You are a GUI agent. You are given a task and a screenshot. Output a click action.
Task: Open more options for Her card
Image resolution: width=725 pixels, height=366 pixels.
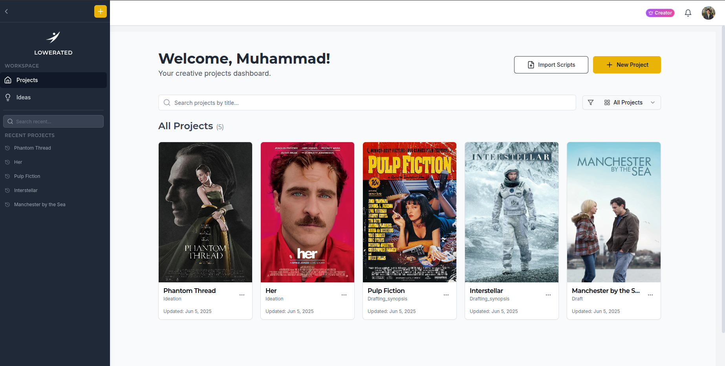click(344, 295)
